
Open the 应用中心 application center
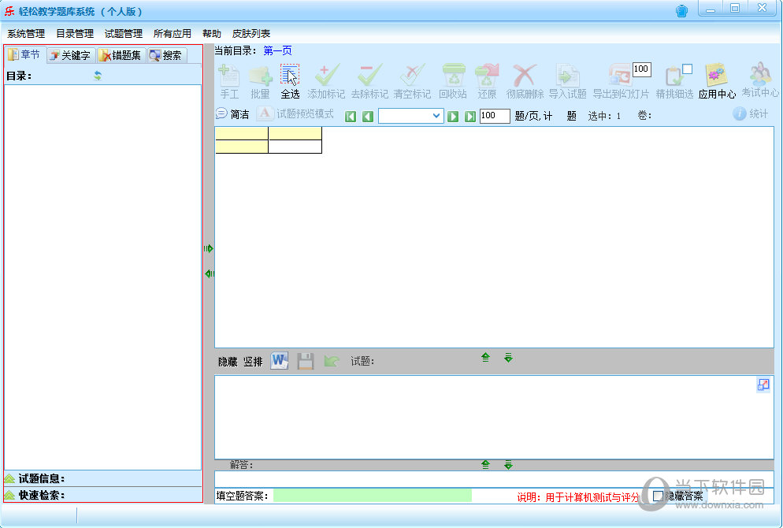point(717,82)
